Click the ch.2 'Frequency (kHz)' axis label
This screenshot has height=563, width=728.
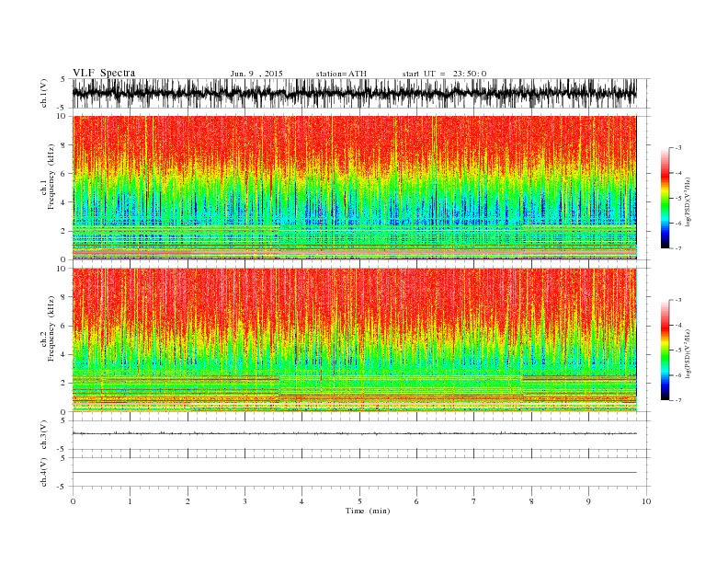point(51,327)
